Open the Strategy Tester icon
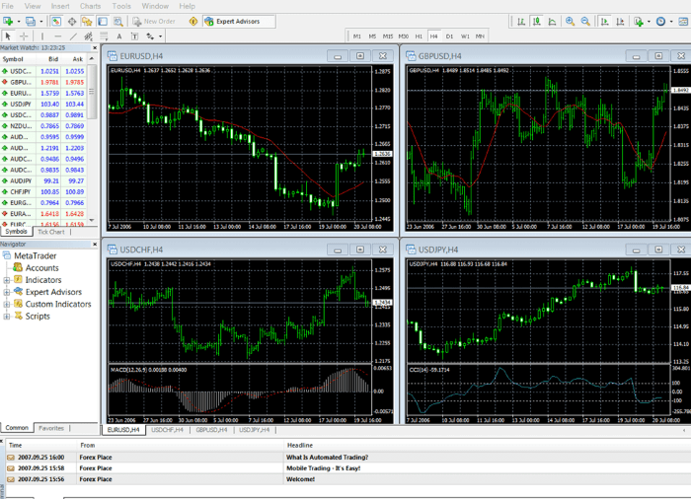This screenshot has width=691, height=499. pos(118,21)
